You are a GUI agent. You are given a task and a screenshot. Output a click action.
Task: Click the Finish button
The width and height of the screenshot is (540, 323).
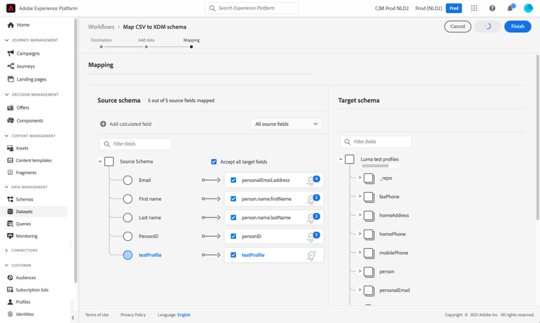[x=518, y=27]
